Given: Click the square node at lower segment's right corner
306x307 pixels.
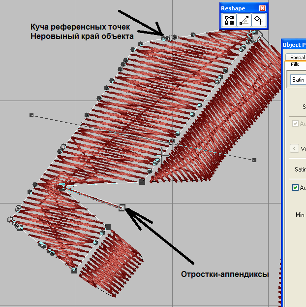Looking at the screenshot, I should click(x=108, y=227).
